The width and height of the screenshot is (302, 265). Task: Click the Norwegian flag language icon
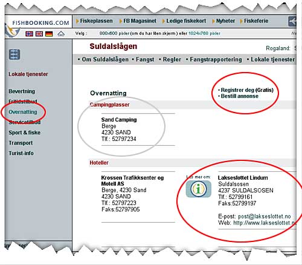coord(30,34)
